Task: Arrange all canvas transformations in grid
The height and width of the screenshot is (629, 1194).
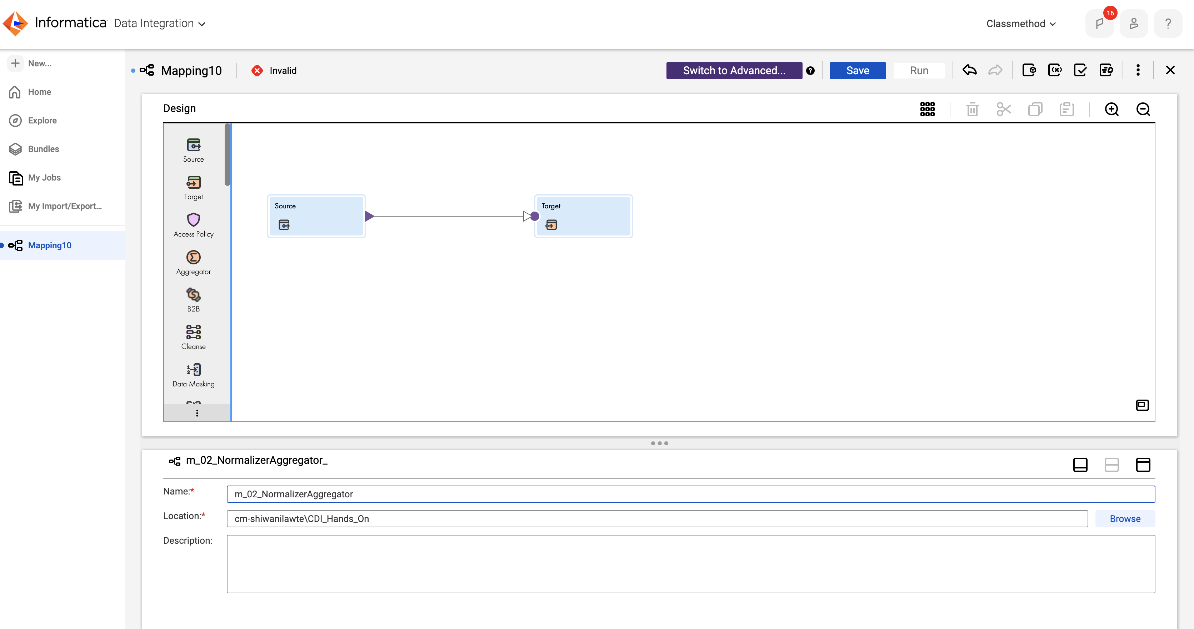Action: [927, 109]
